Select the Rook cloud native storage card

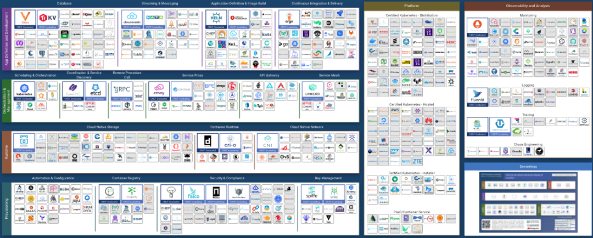(x=24, y=143)
